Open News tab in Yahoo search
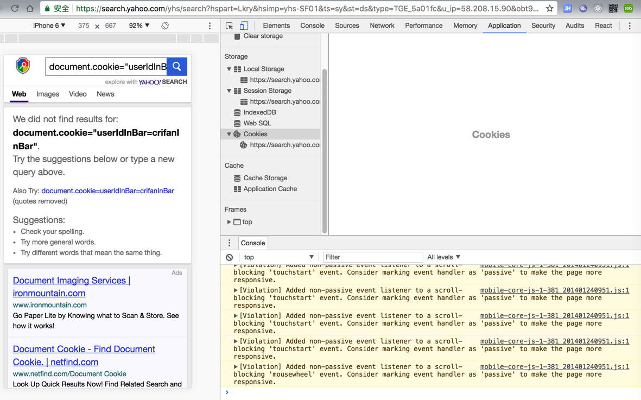Viewport: 641px width, 400px height. [105, 94]
